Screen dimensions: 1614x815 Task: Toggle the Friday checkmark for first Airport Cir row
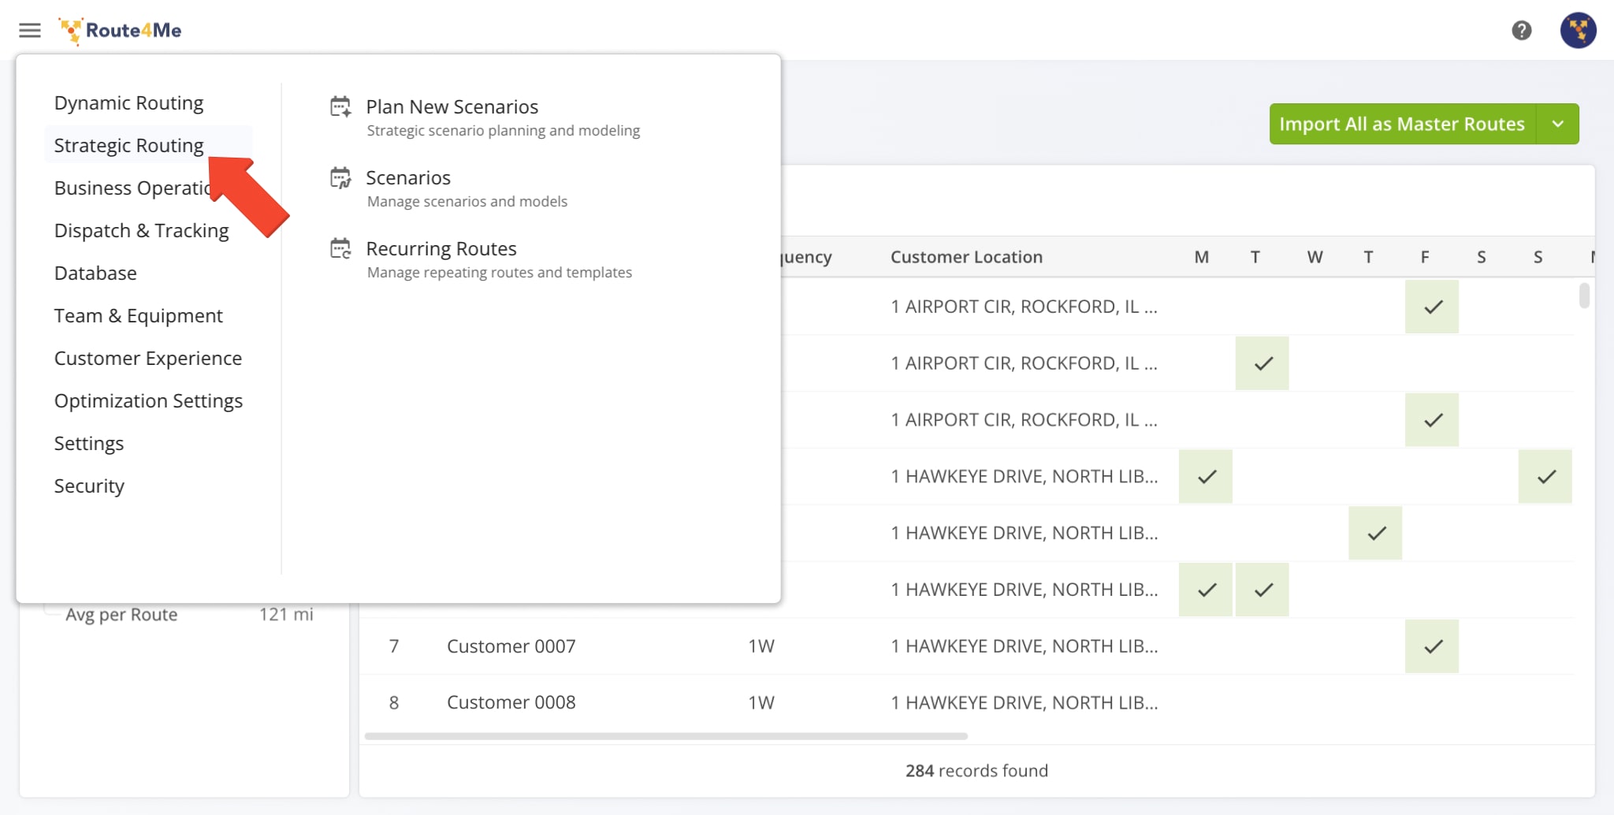click(1432, 307)
